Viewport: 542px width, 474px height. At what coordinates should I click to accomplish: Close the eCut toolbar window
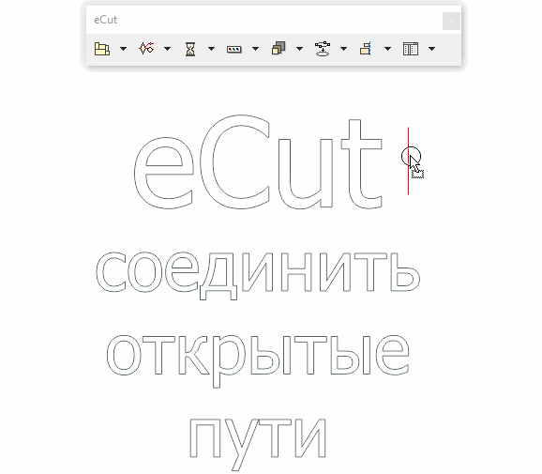(451, 21)
